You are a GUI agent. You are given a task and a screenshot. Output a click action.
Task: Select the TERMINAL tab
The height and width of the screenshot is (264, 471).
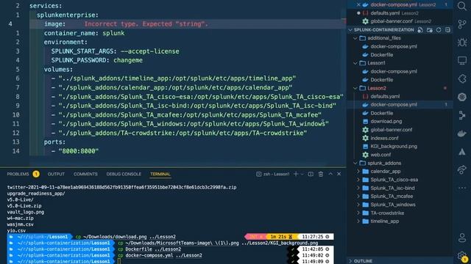tap(160, 174)
